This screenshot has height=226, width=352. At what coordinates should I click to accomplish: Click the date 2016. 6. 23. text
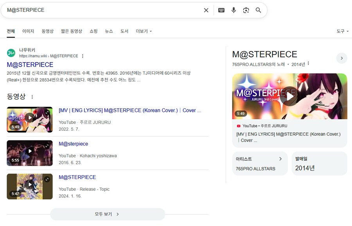70,163
